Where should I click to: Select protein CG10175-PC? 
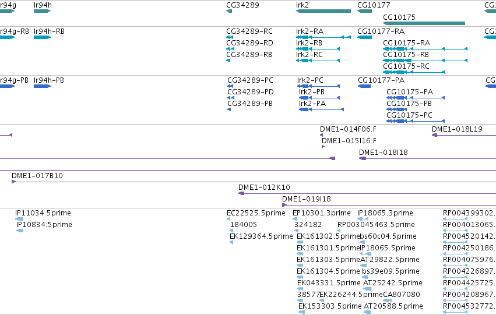click(409, 115)
